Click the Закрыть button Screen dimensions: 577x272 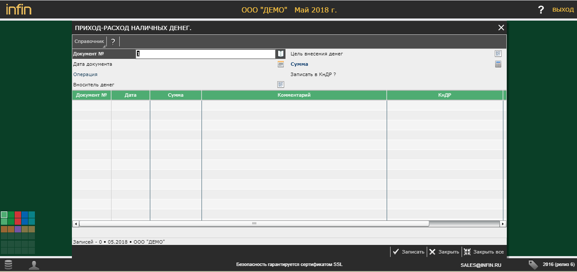click(444, 252)
